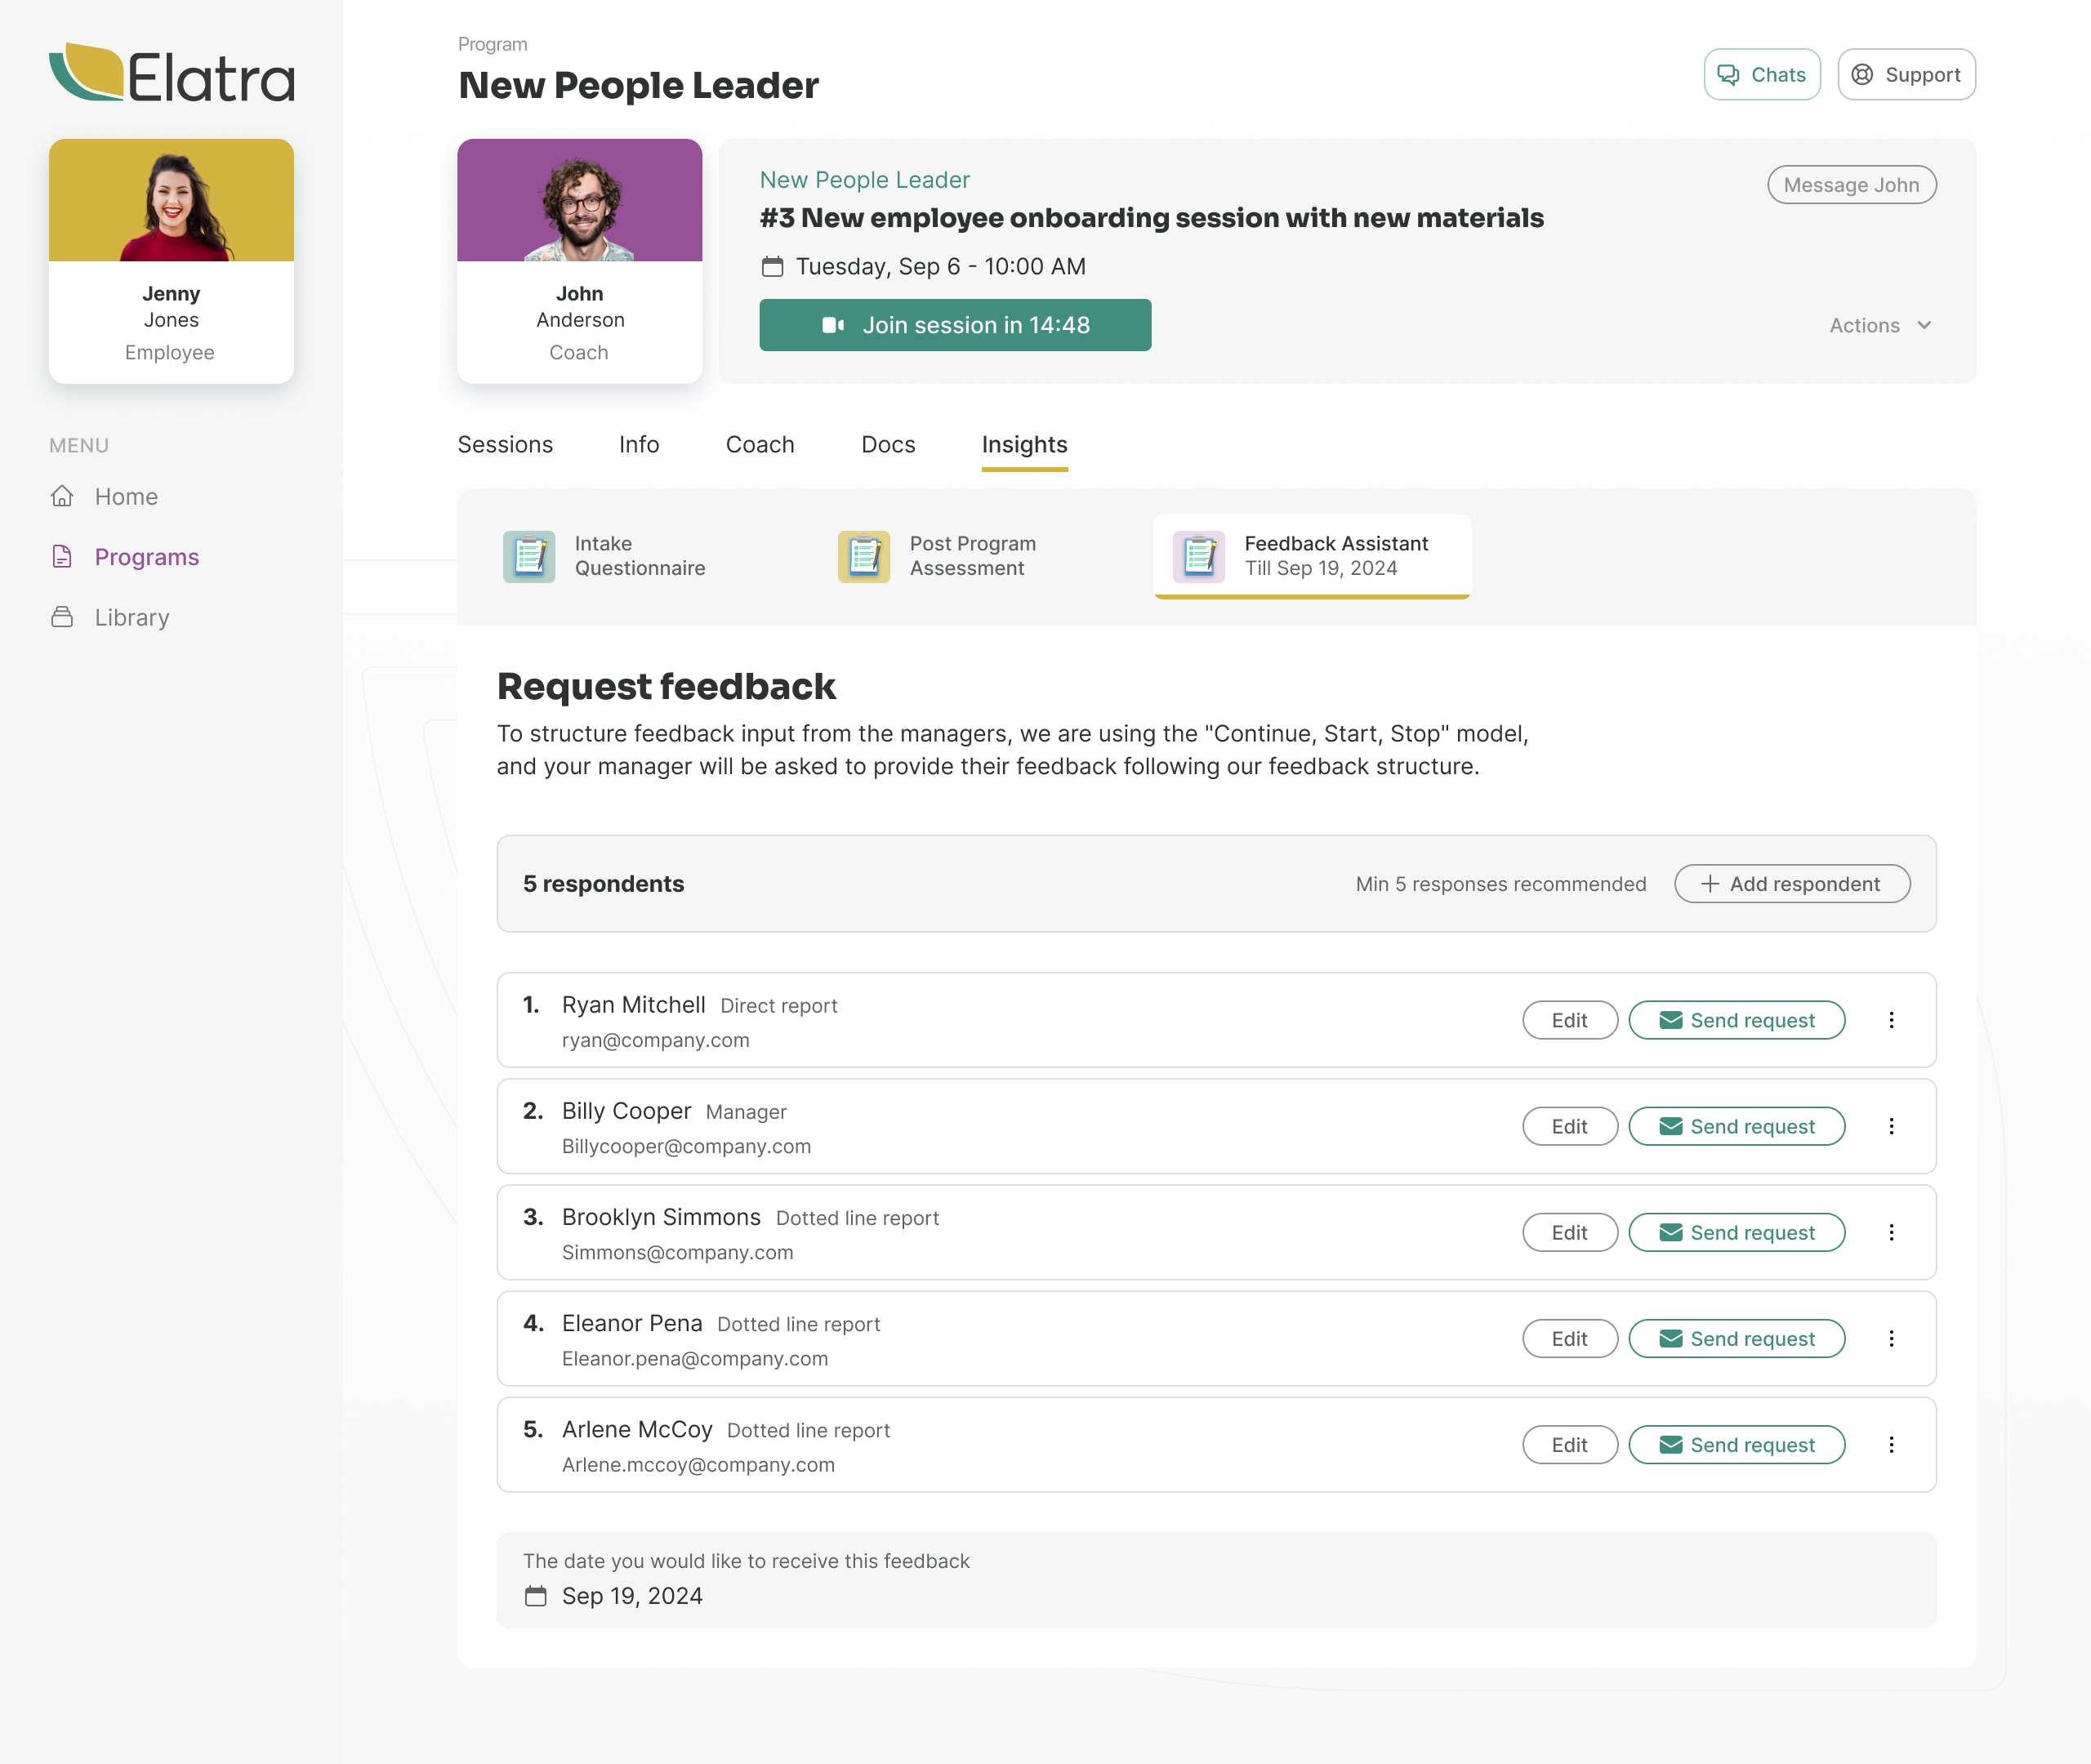Expand the Actions dropdown

point(1879,325)
